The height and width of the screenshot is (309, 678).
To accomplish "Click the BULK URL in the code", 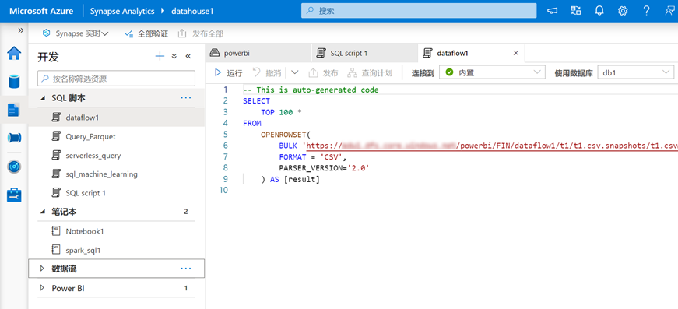I will [x=492, y=146].
